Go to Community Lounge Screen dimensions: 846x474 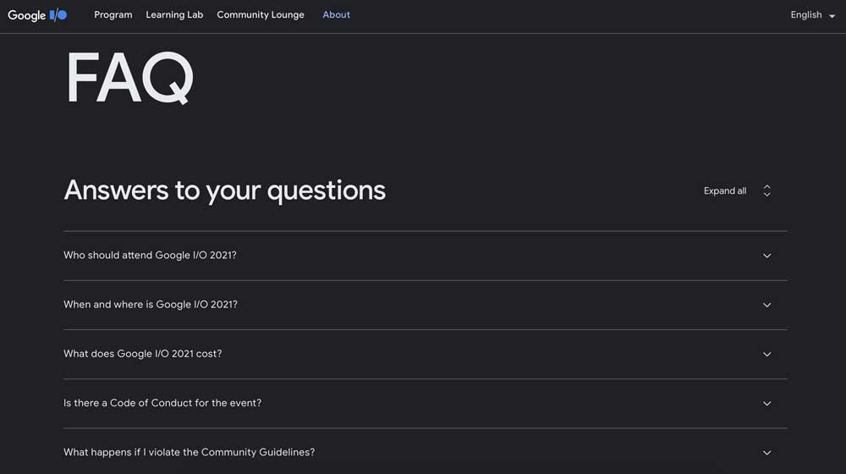[x=261, y=14]
